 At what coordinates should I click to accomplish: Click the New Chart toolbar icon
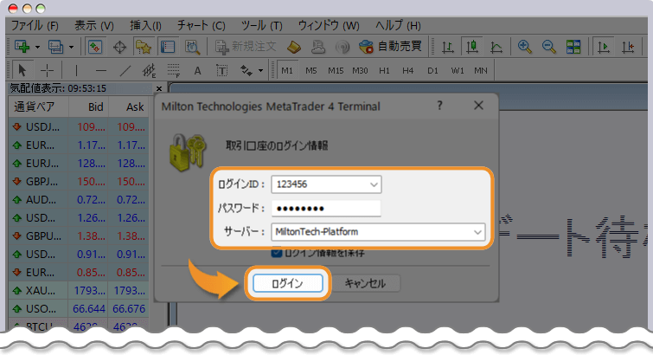pos(22,46)
